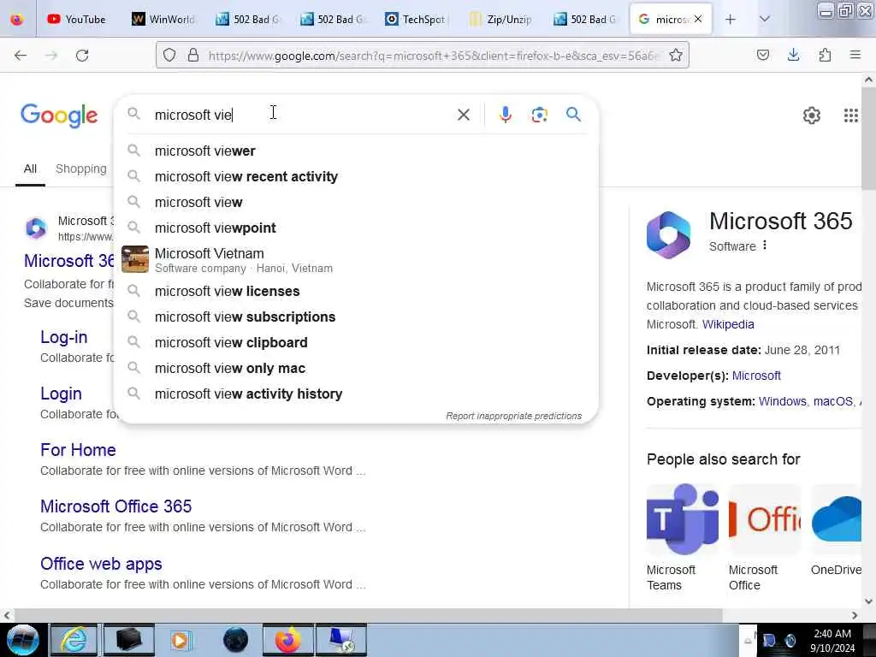The width and height of the screenshot is (876, 657).
Task: Open Google quick settings gear
Action: [812, 115]
